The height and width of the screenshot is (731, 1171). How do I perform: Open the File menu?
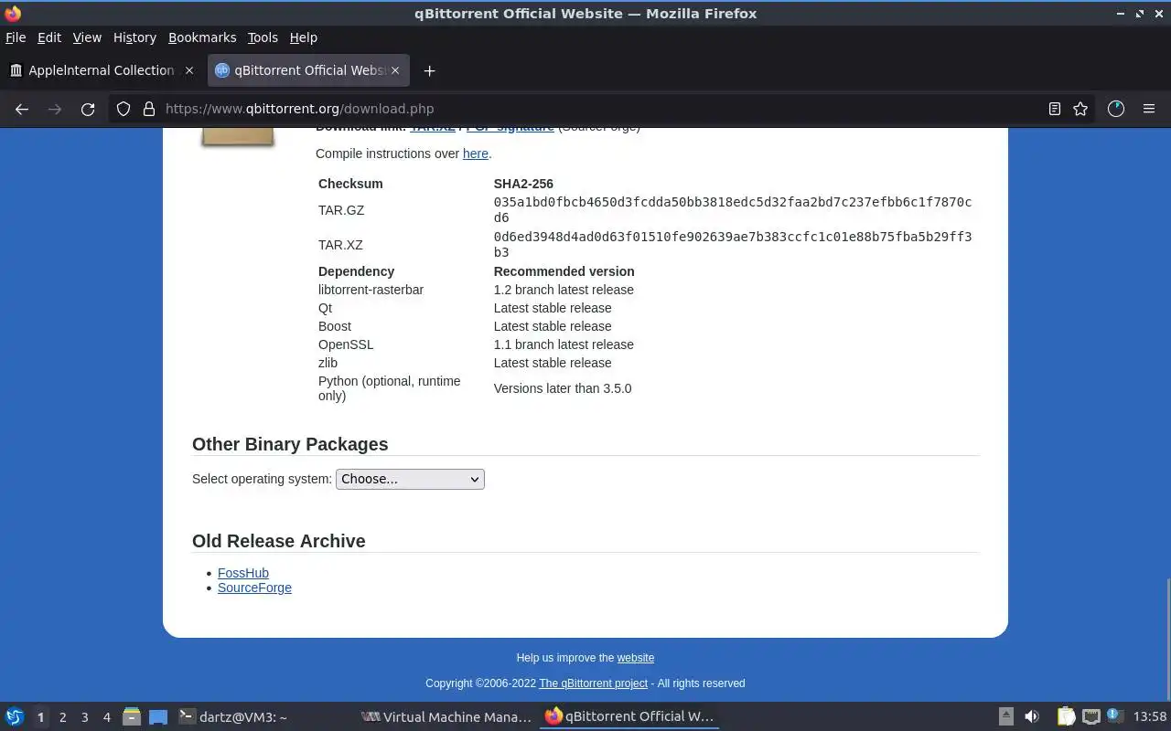click(x=16, y=37)
